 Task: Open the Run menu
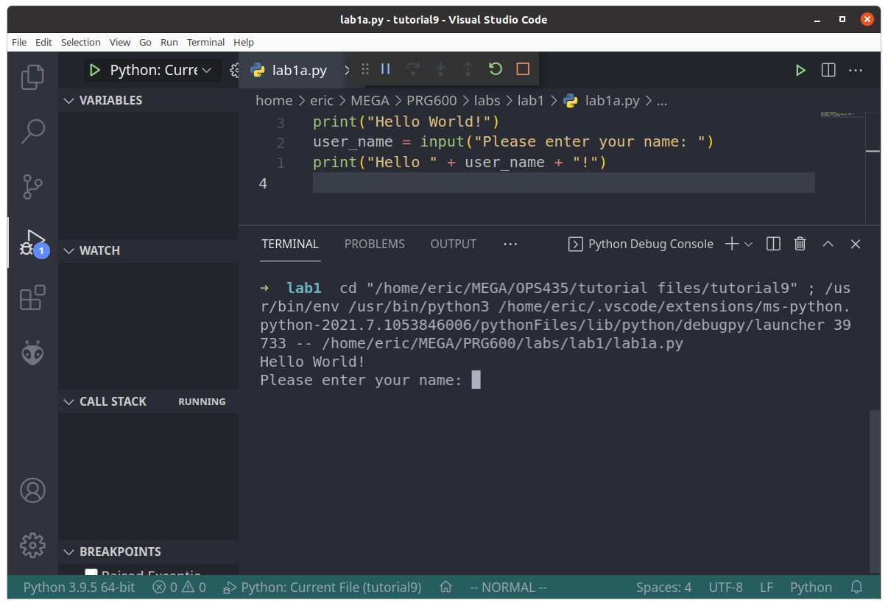click(169, 42)
